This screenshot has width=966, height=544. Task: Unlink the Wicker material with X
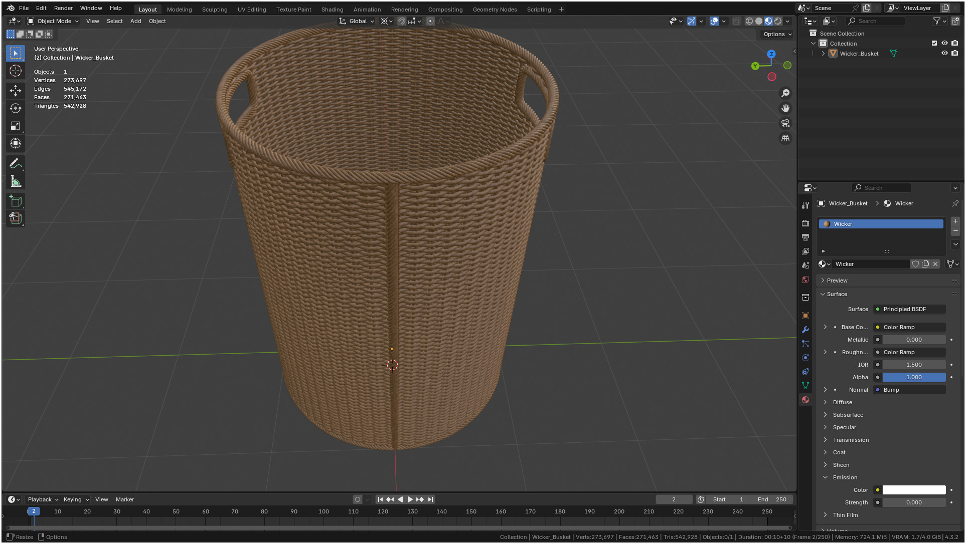point(935,264)
